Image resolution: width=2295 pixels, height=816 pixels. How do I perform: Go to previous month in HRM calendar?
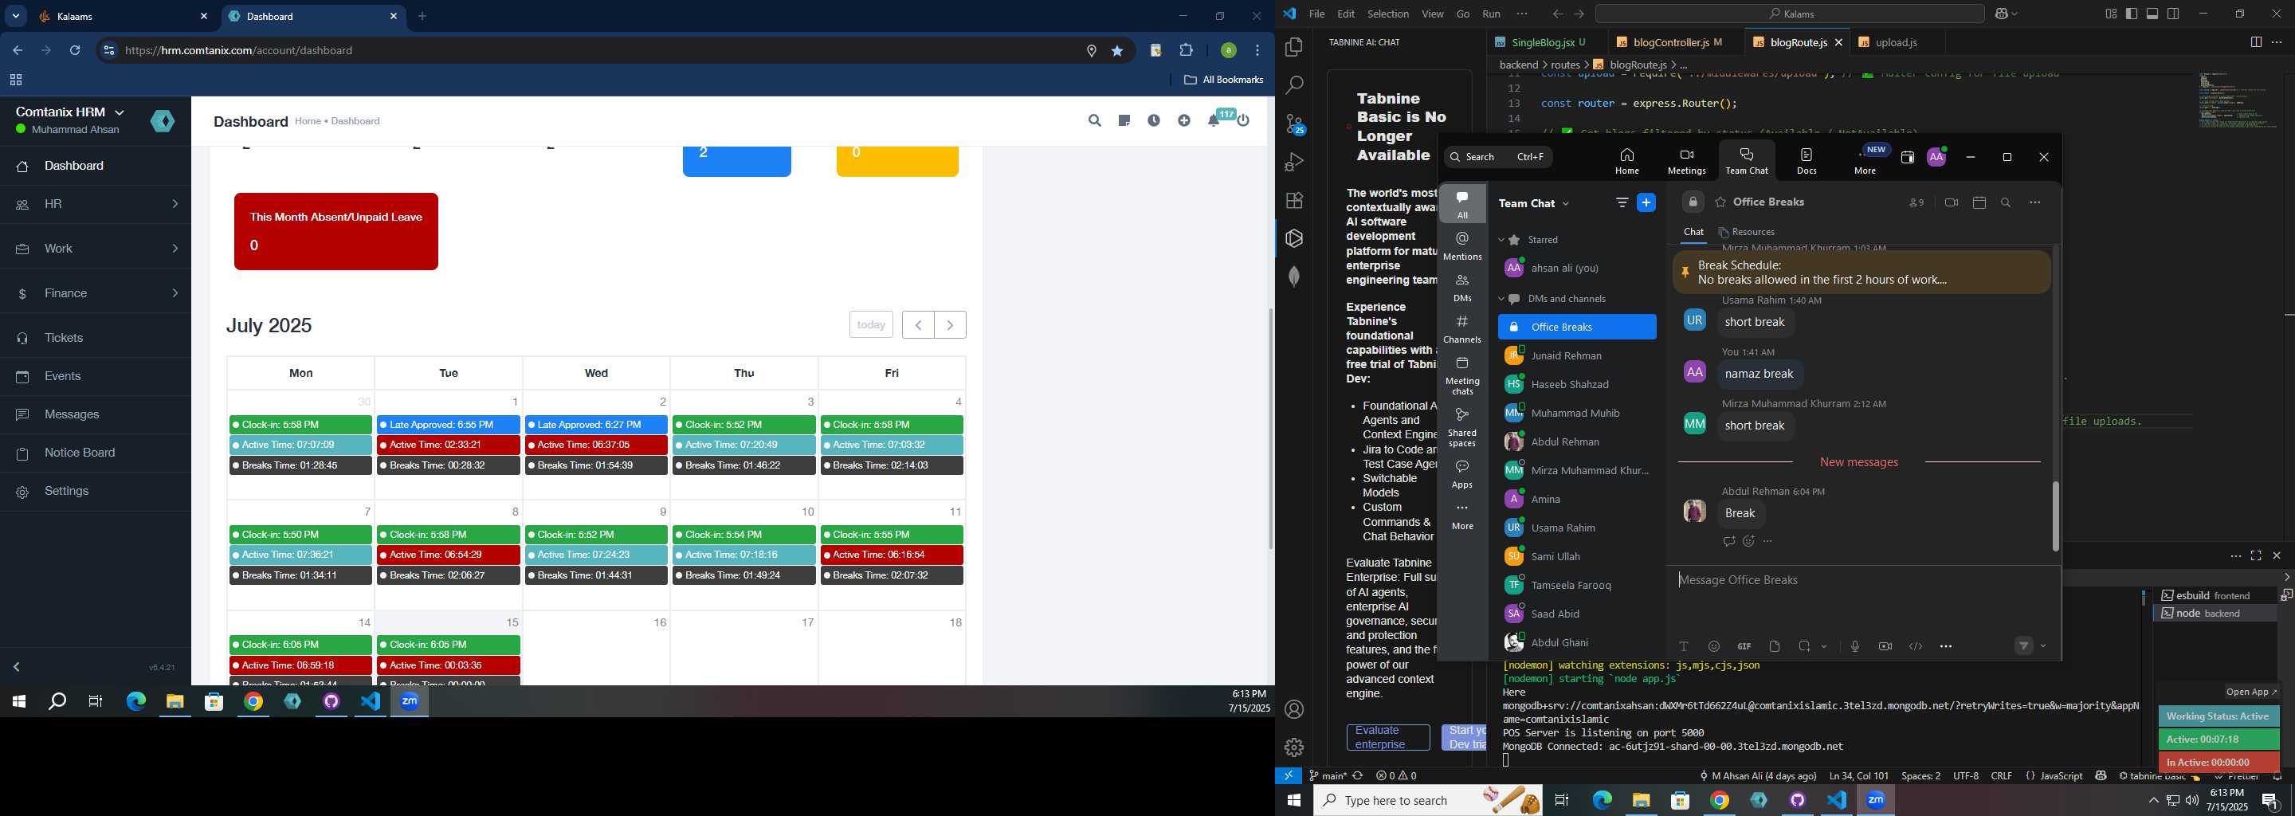click(918, 325)
